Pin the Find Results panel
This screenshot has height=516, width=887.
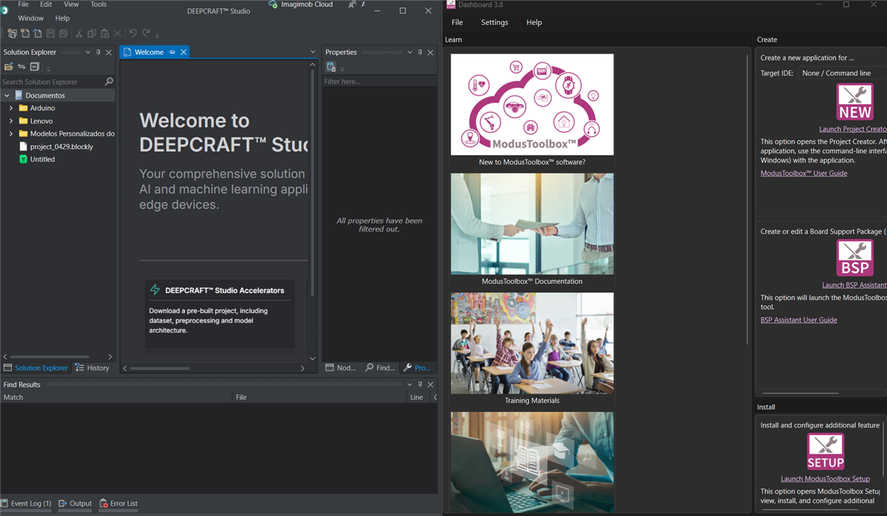click(420, 385)
